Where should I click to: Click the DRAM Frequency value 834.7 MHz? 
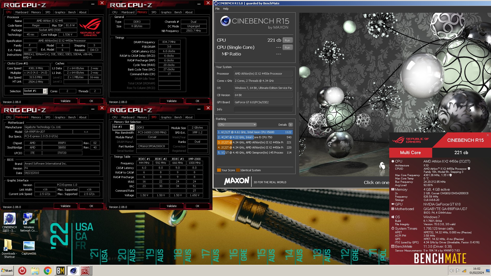(169, 42)
